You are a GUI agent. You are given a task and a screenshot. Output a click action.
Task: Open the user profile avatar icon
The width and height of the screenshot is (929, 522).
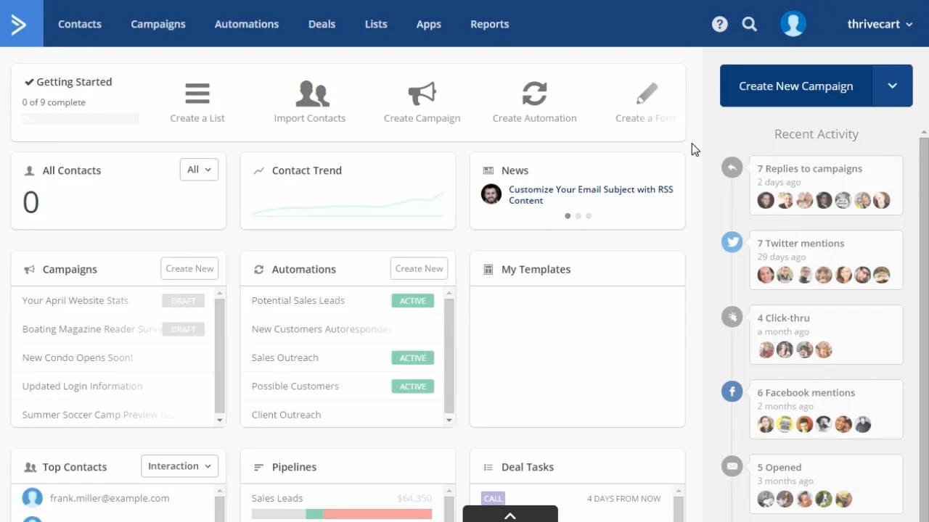[x=793, y=24]
